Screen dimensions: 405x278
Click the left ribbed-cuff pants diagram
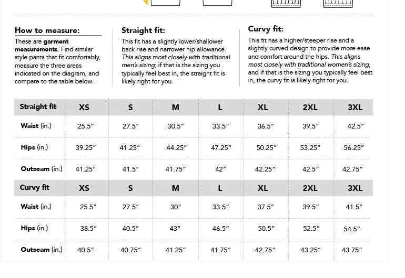pyautogui.click(x=285, y=3)
